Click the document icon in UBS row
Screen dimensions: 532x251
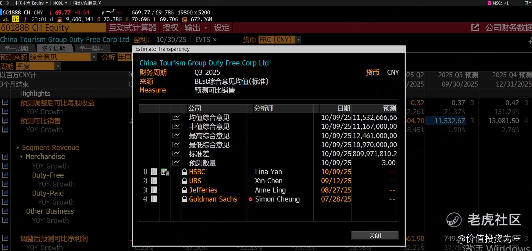[x=154, y=181]
